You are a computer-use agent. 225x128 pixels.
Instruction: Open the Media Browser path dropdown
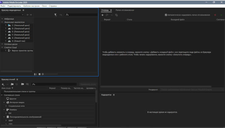pos(12,15)
